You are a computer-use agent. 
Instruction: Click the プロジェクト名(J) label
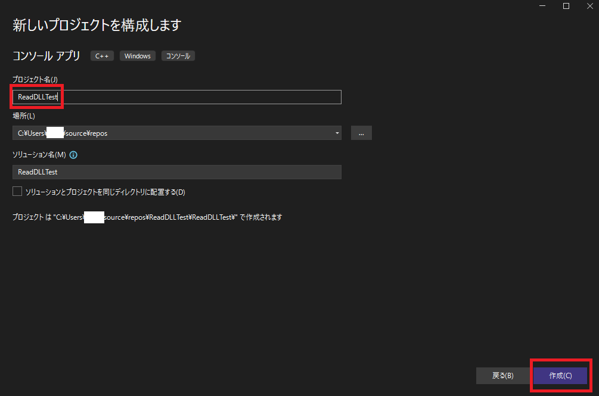coord(35,80)
